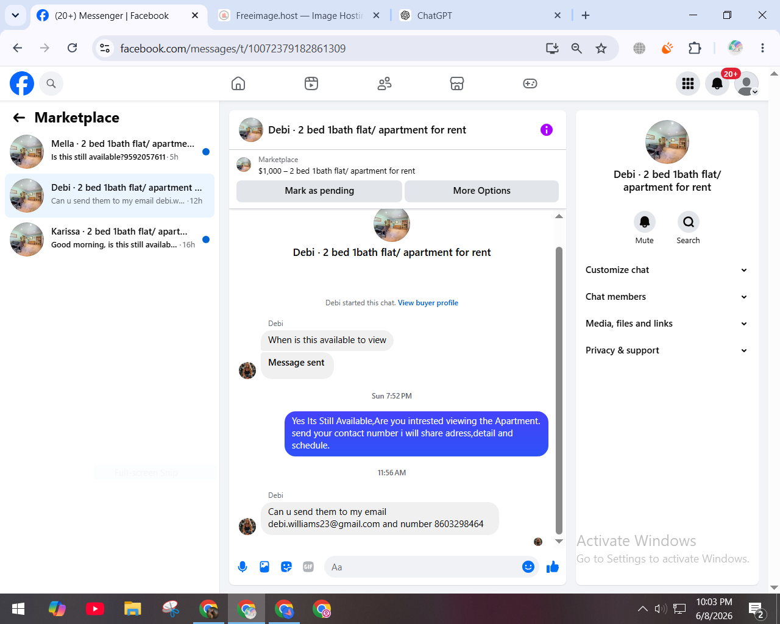The width and height of the screenshot is (780, 624).
Task: Open File Explorer from taskbar
Action: (133, 609)
